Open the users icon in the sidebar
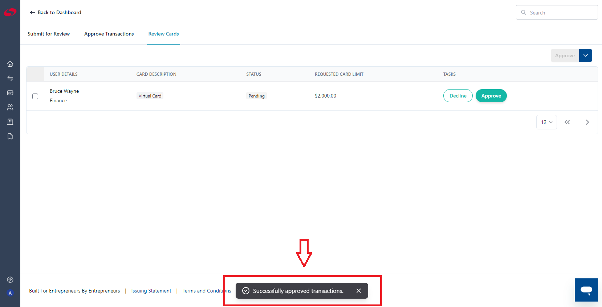The width and height of the screenshot is (602, 307). tap(10, 107)
